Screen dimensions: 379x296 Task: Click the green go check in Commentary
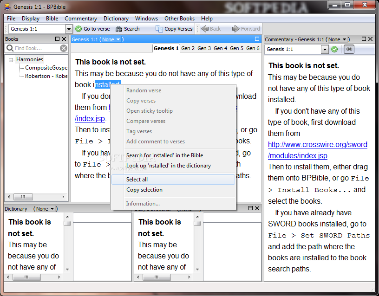pyautogui.click(x=334, y=49)
